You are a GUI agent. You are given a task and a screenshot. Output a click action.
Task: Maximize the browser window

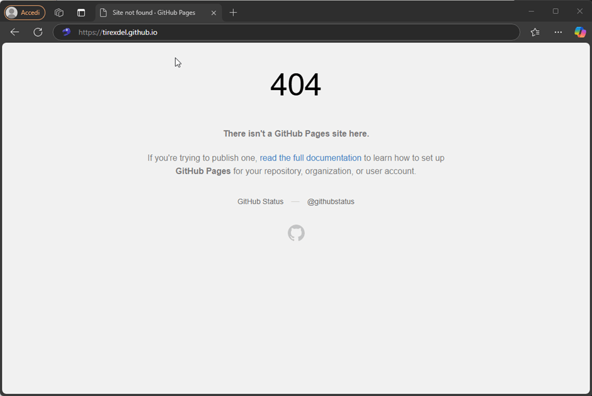(x=555, y=11)
